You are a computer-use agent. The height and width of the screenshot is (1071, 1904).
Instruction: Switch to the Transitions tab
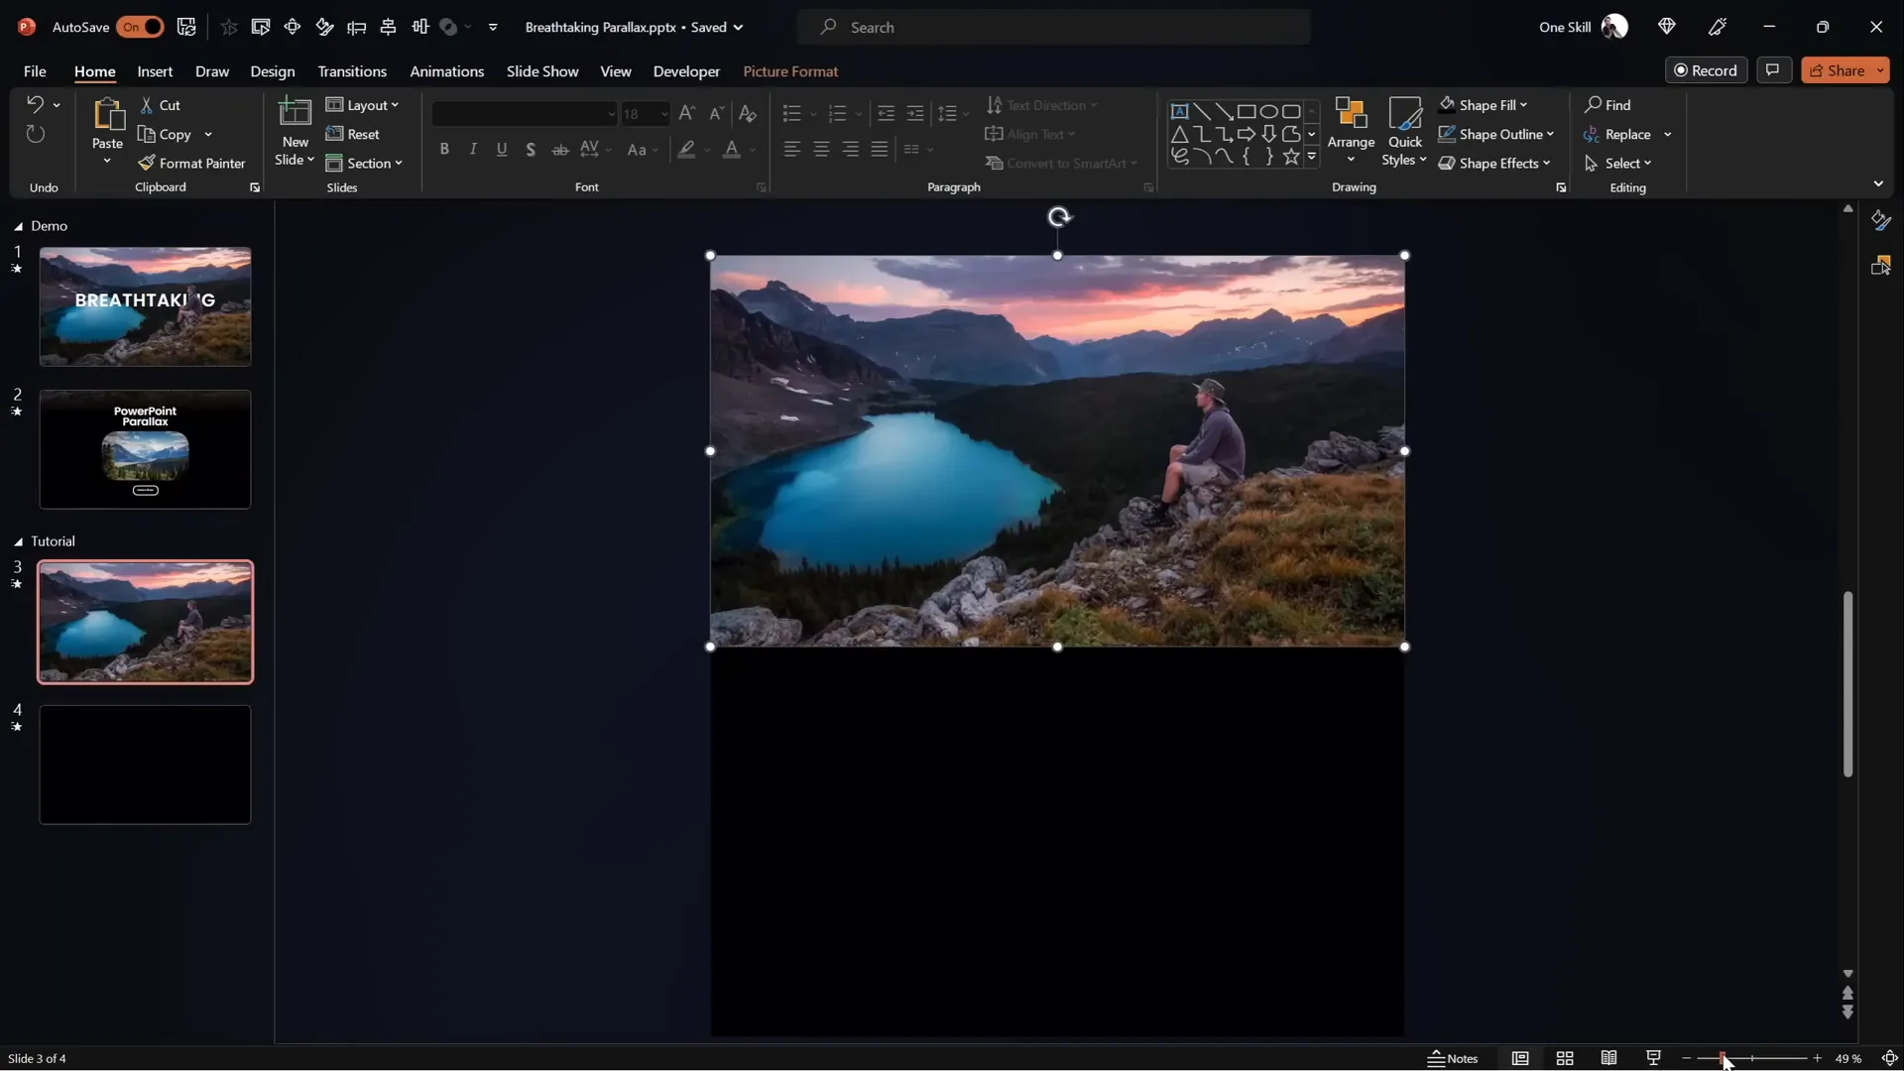click(352, 71)
